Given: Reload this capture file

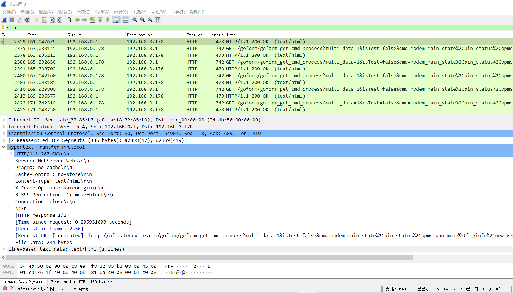Looking at the screenshot, I should pyautogui.click(x=60, y=20).
